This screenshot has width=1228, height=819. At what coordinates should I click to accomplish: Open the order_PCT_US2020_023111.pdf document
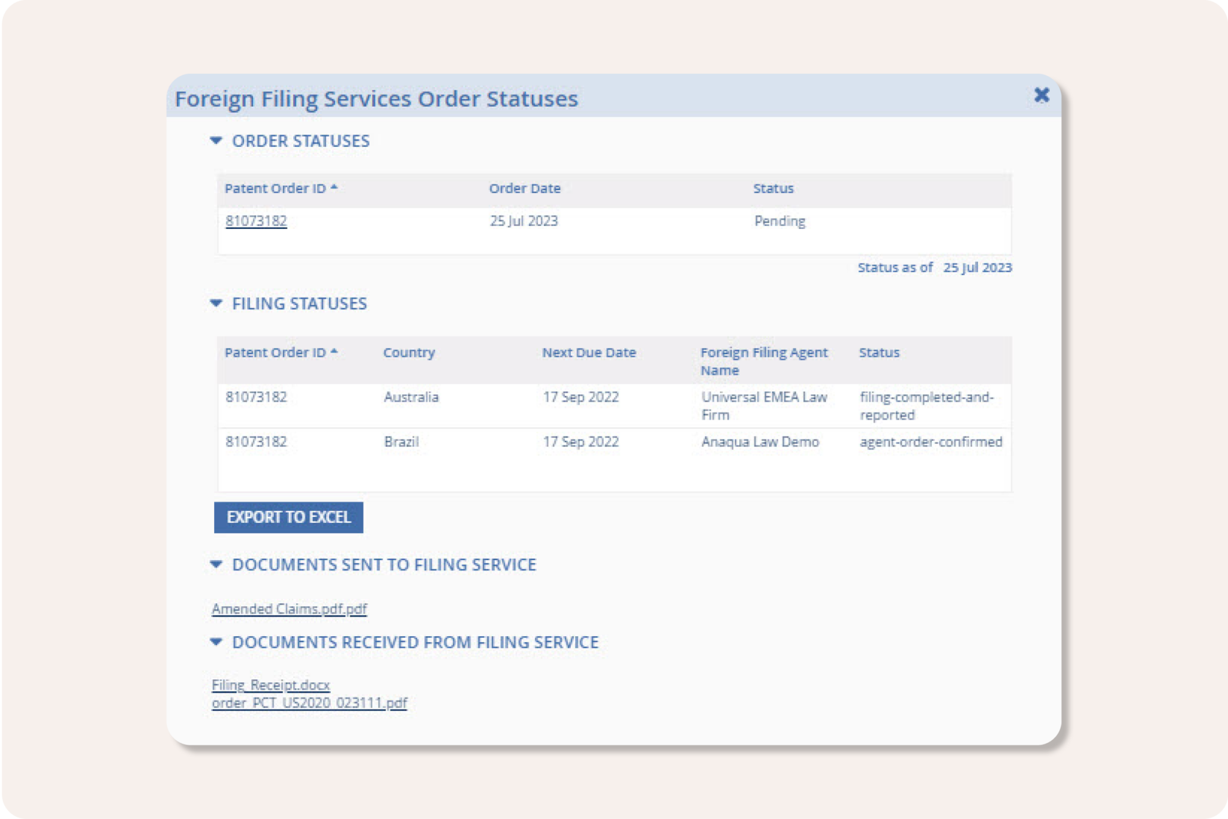pos(309,701)
